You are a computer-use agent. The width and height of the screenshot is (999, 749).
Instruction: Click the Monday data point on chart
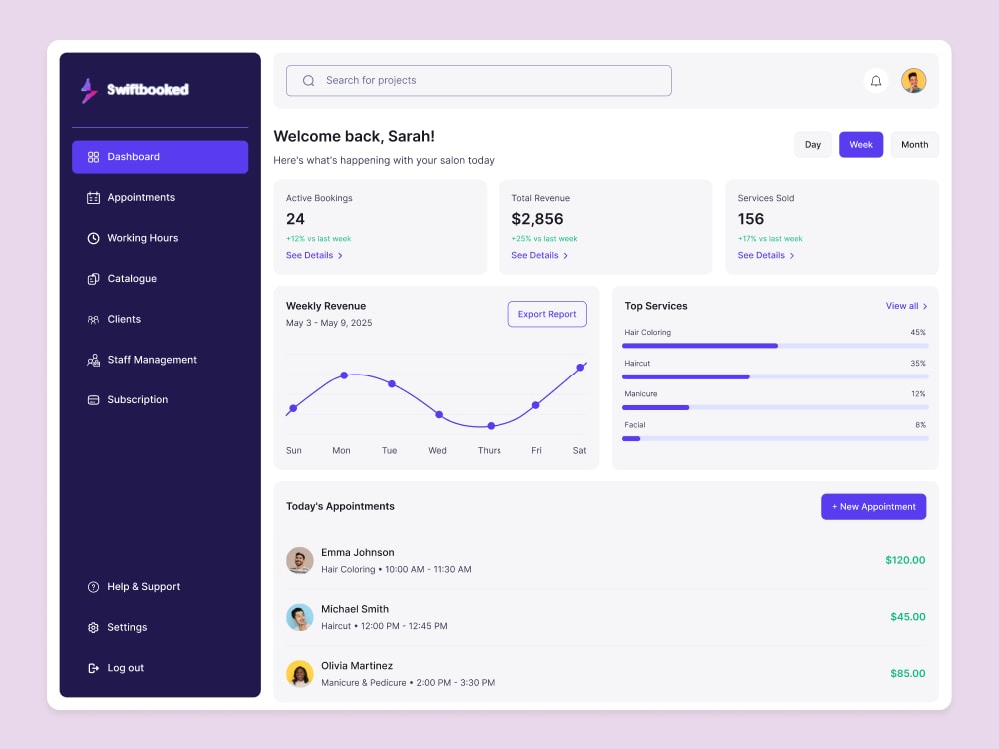click(344, 375)
